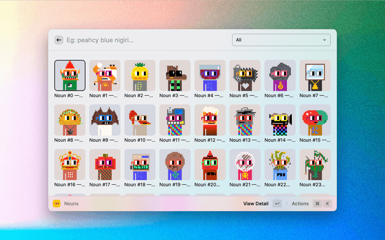
Task: Select the Noun #2 pineapple head thumbnail
Action: (140, 75)
